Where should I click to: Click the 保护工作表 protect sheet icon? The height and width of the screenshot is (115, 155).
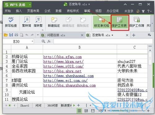119,20
